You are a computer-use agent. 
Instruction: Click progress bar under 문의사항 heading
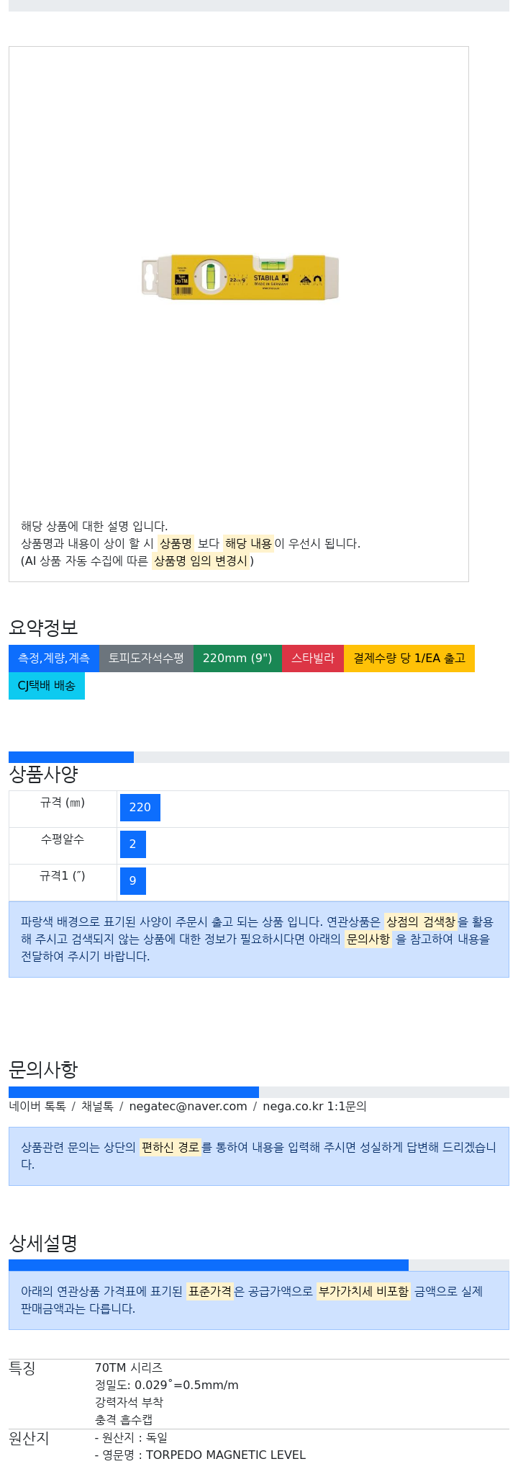[x=259, y=1092]
